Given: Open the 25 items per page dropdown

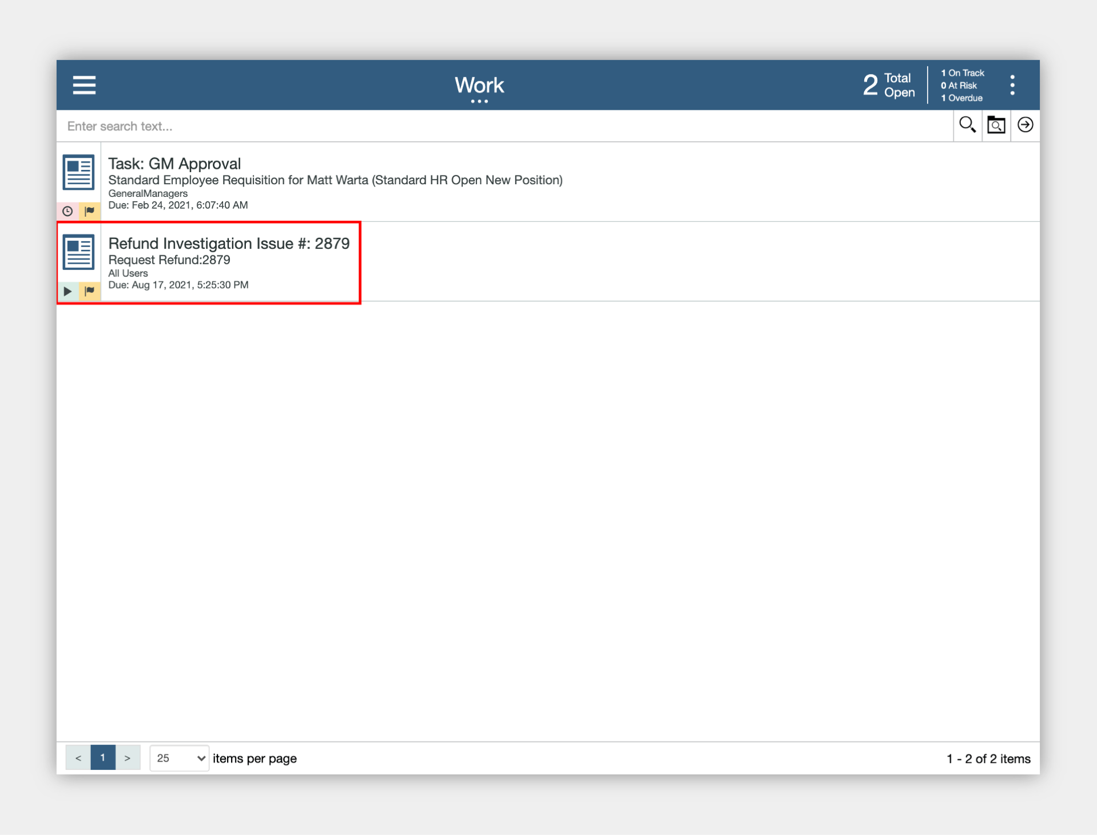Looking at the screenshot, I should pyautogui.click(x=179, y=758).
